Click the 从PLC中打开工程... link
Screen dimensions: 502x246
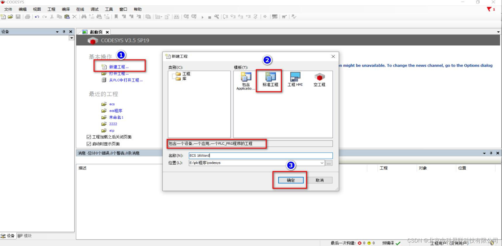coord(126,80)
